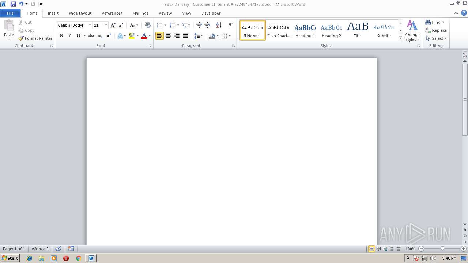Viewport: 468px width, 263px height.
Task: Switch to Outline view icon
Action: pyautogui.click(x=392, y=249)
